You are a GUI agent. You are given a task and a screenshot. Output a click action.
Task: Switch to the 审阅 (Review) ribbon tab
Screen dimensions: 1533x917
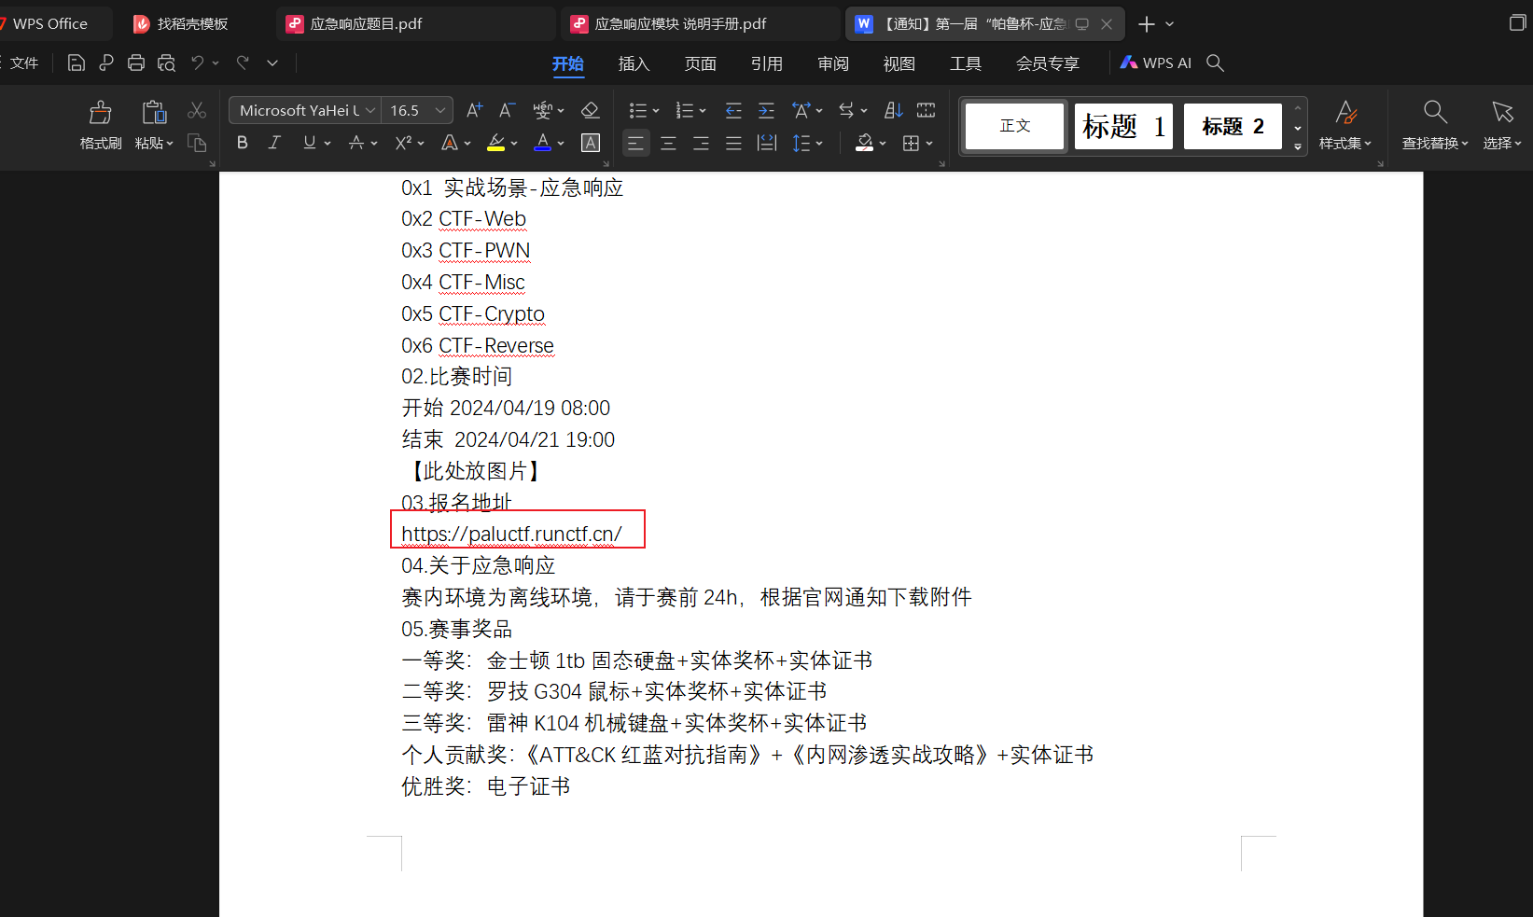click(832, 63)
